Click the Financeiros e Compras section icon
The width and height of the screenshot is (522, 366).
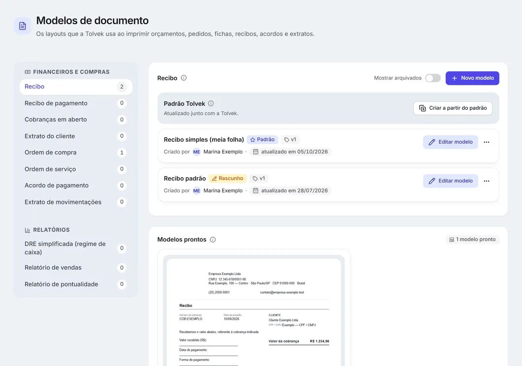coord(28,72)
